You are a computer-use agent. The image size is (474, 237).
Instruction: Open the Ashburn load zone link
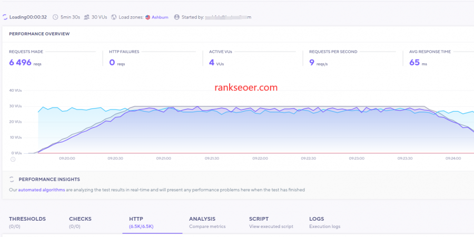[x=160, y=17]
